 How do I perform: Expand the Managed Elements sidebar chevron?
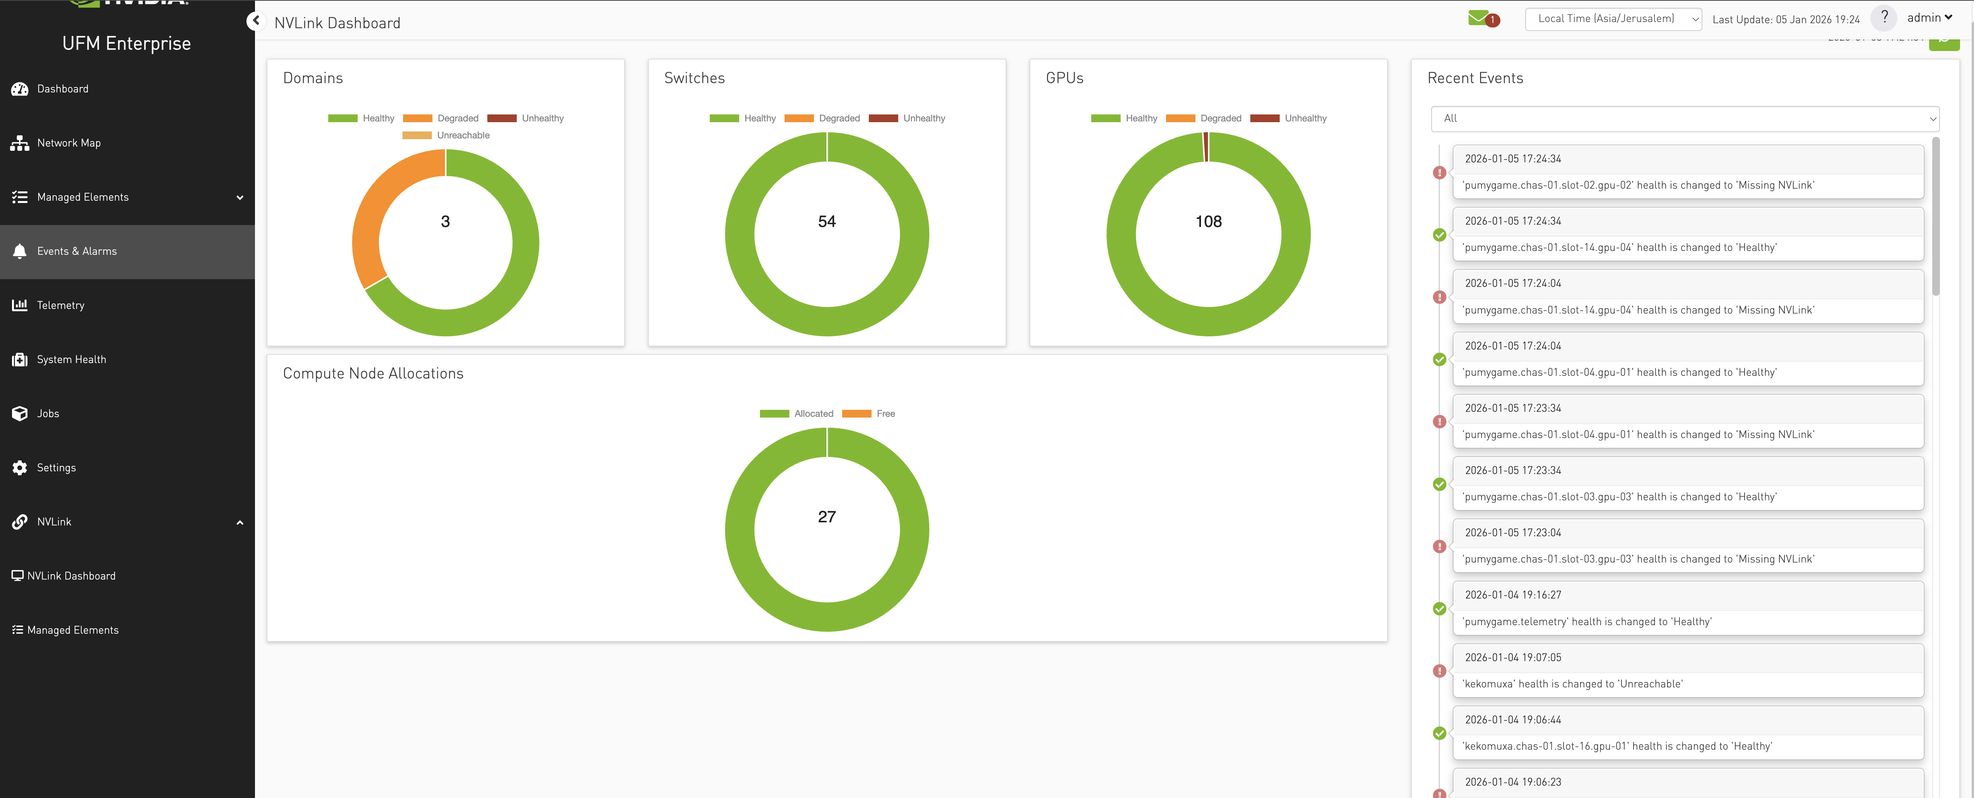(x=240, y=198)
